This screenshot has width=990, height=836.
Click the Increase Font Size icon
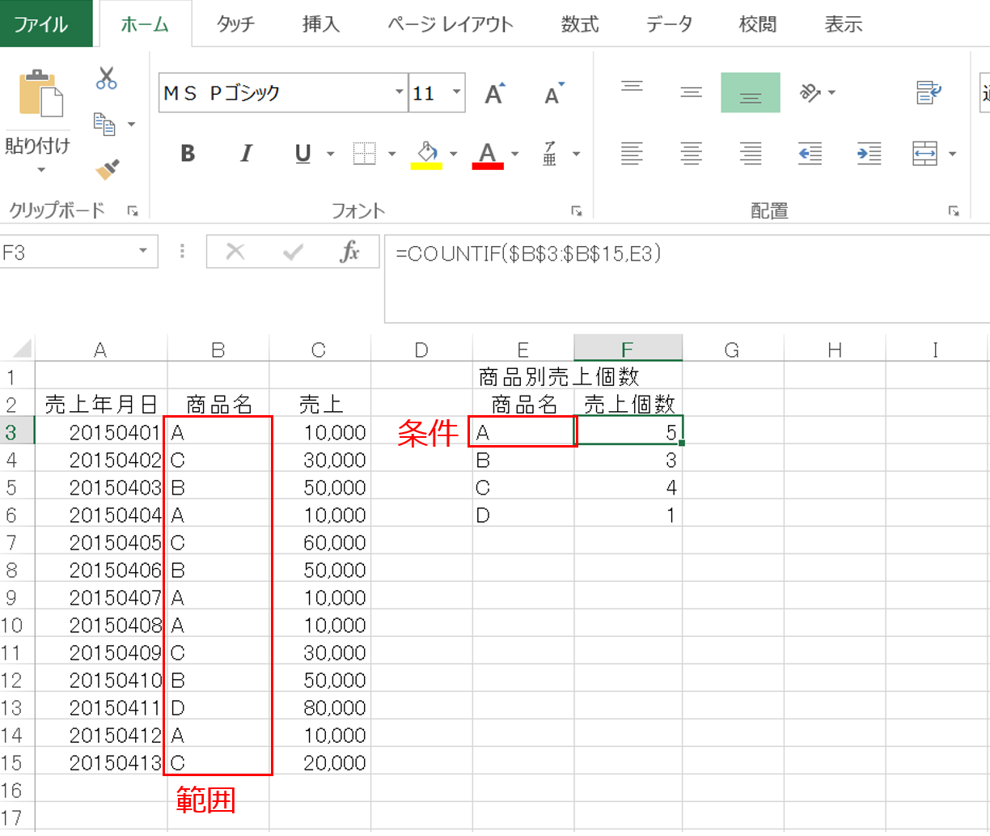(494, 93)
